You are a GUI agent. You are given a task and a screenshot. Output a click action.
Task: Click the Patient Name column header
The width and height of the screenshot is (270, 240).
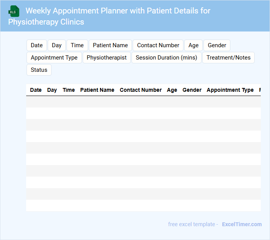(x=97, y=90)
